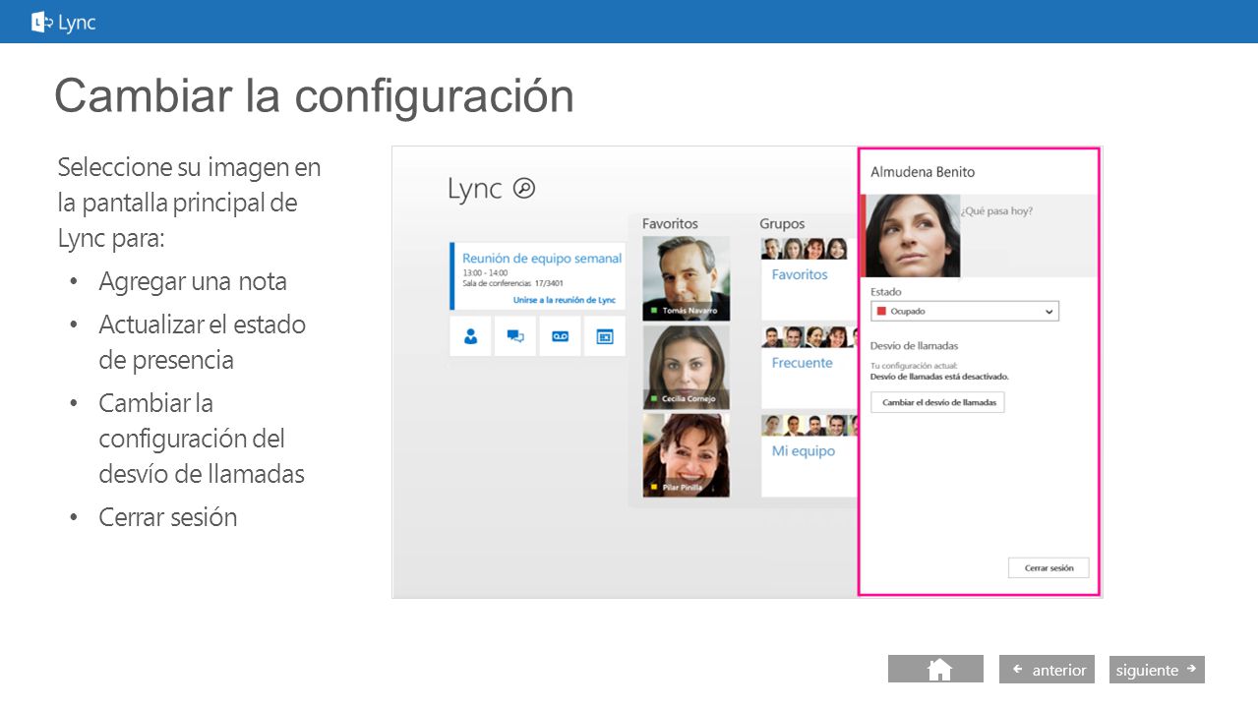The width and height of the screenshot is (1258, 708).
Task: Go to the previous slide with anterior
Action: tap(1047, 669)
